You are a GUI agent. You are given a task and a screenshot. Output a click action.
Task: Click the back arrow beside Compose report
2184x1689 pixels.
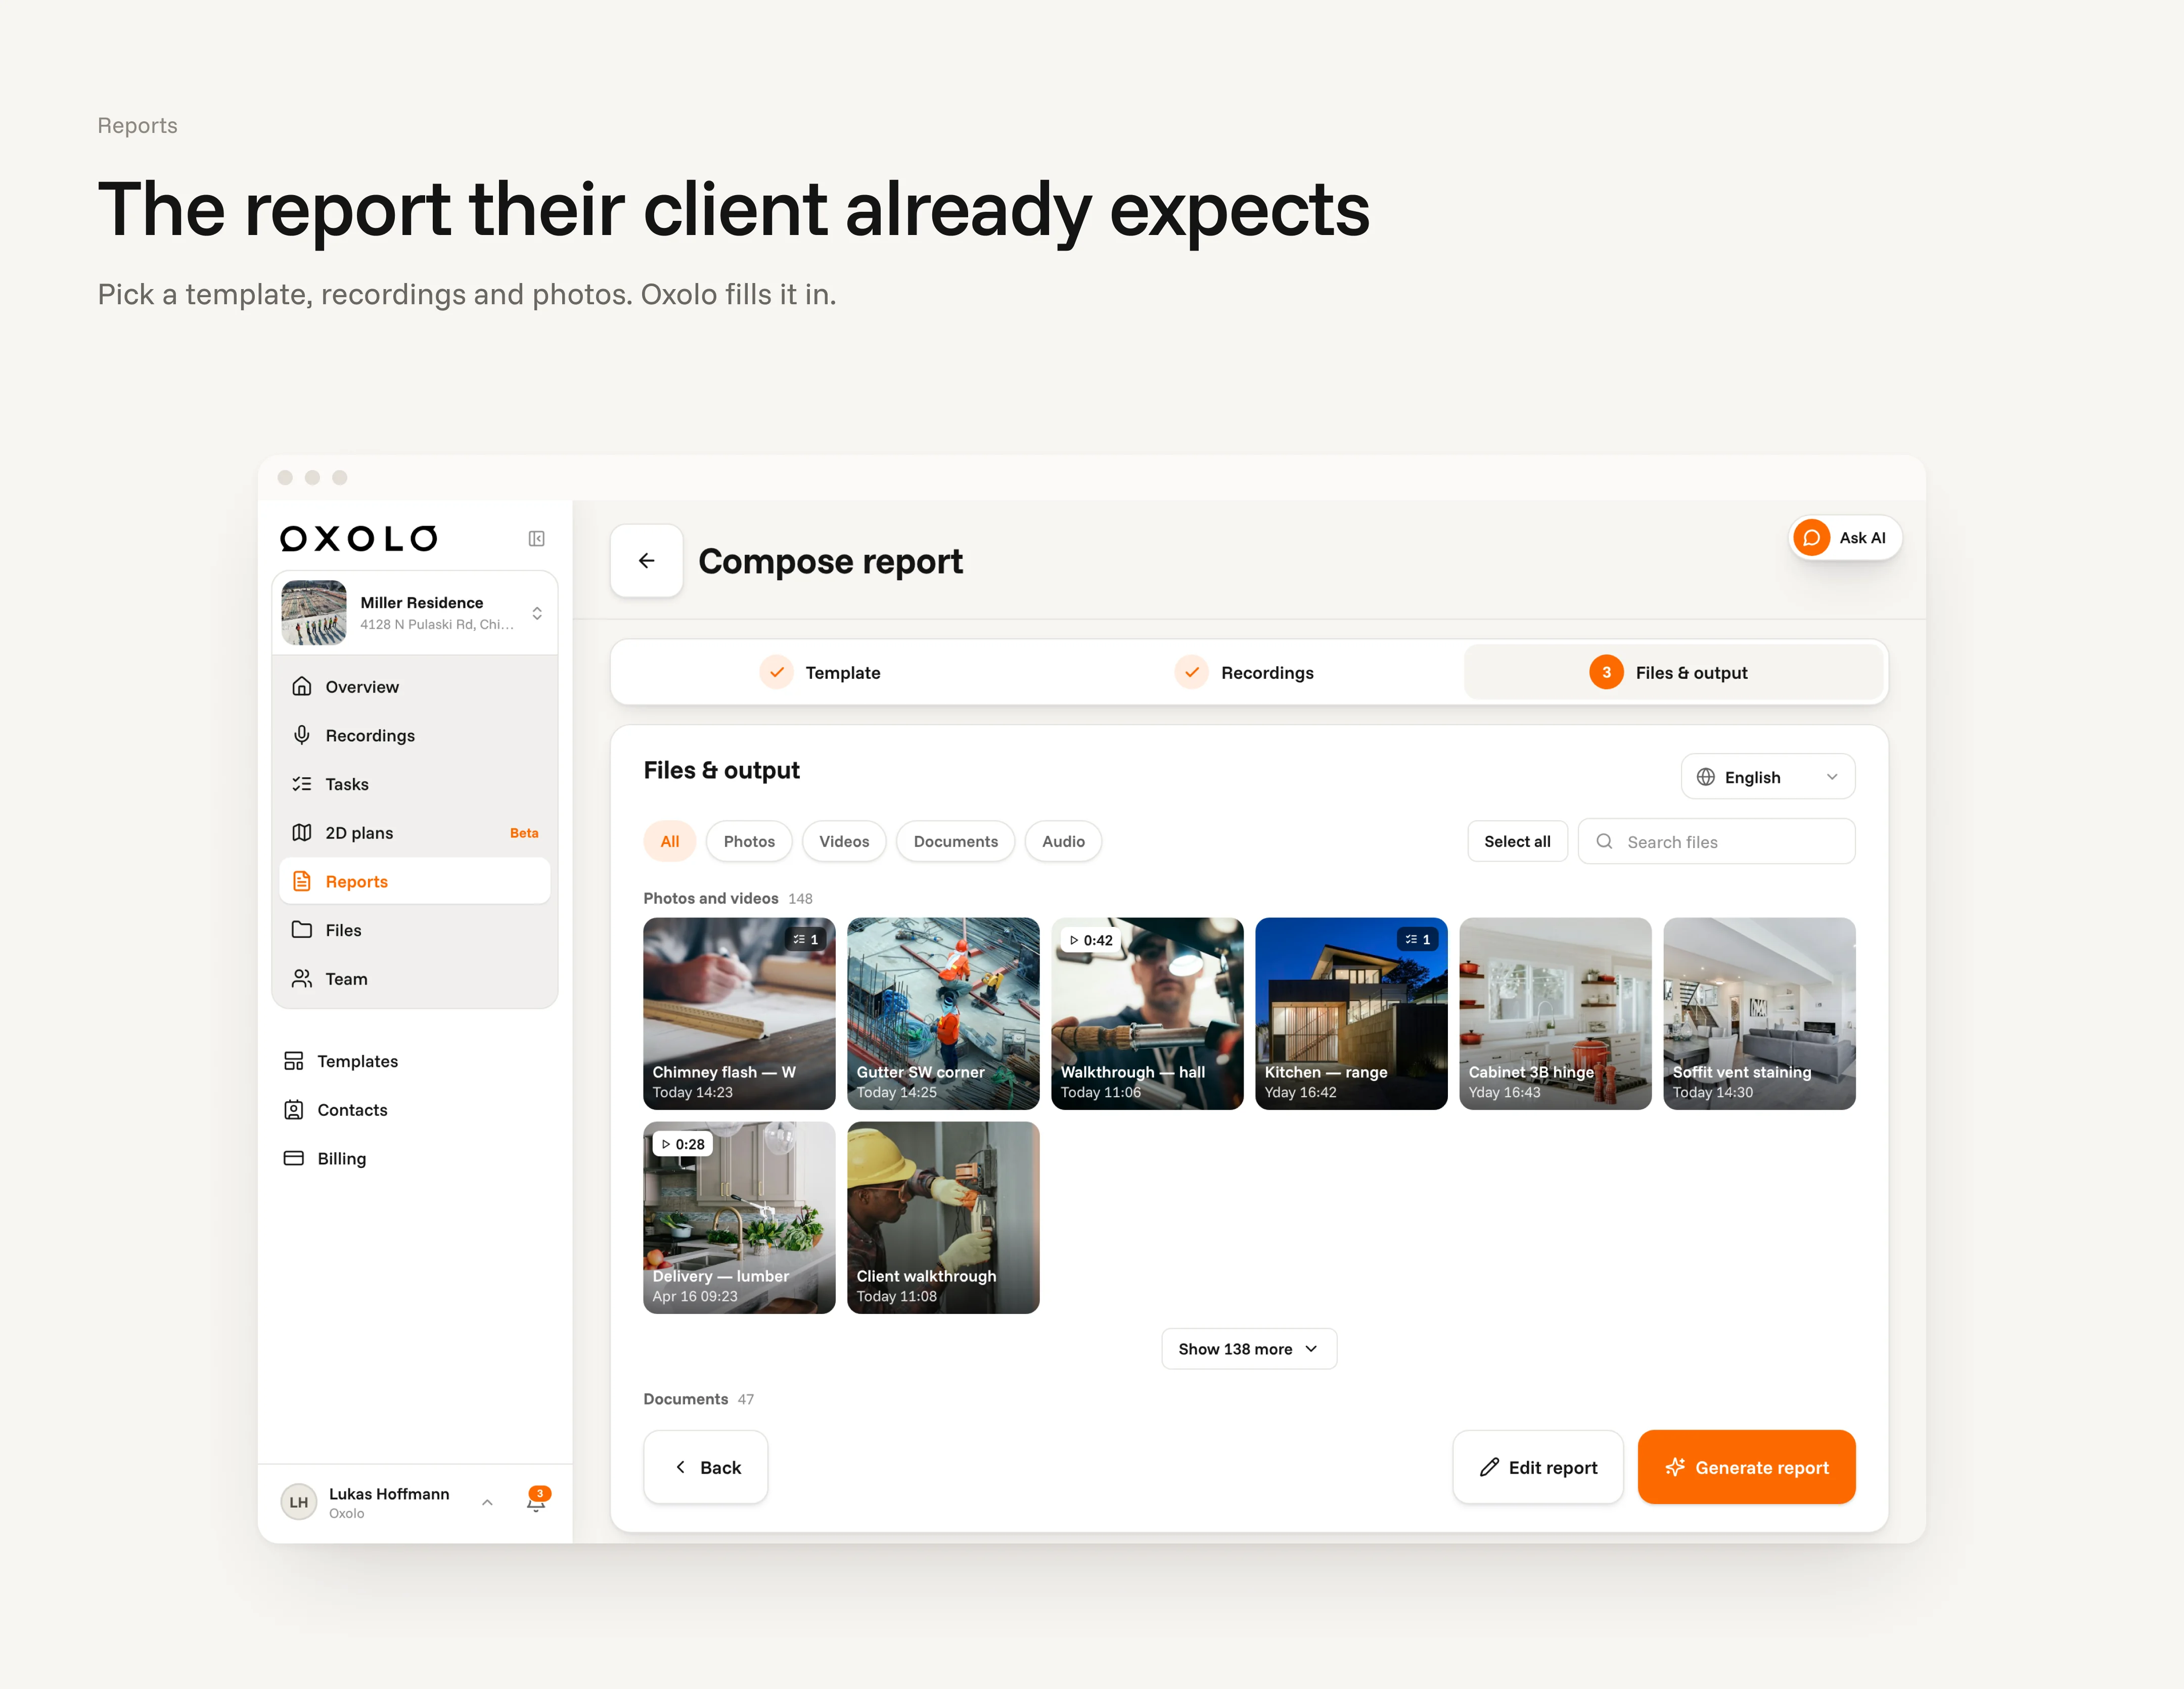pyautogui.click(x=647, y=560)
